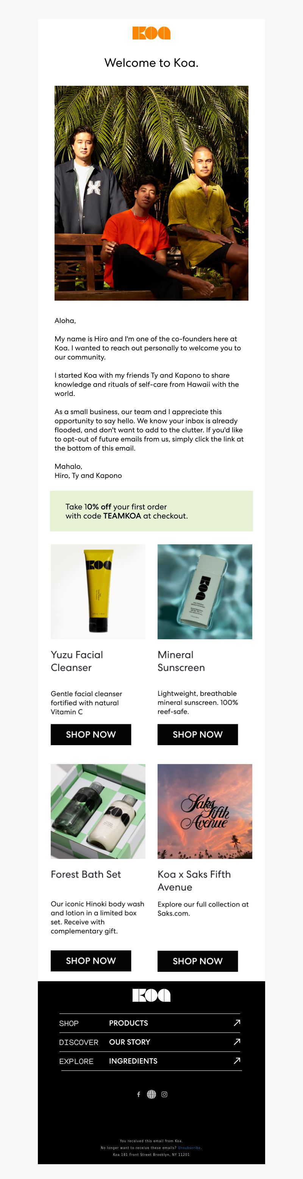The image size is (303, 1179).
Task: Open the globe website icon in footer
Action: 151,1094
